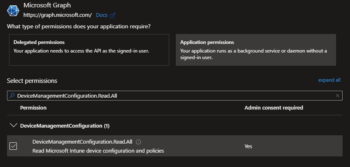The height and width of the screenshot is (167, 350).
Task: Open the external link icon beside Docs
Action: [x=112, y=15]
